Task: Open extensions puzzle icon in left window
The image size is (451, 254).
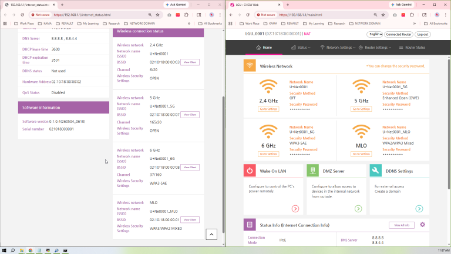Action: [186, 15]
